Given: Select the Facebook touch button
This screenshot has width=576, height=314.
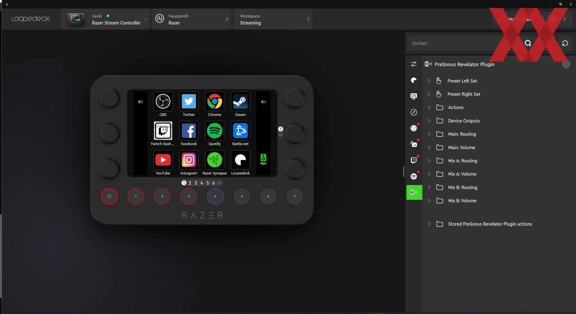Looking at the screenshot, I should point(189,131).
